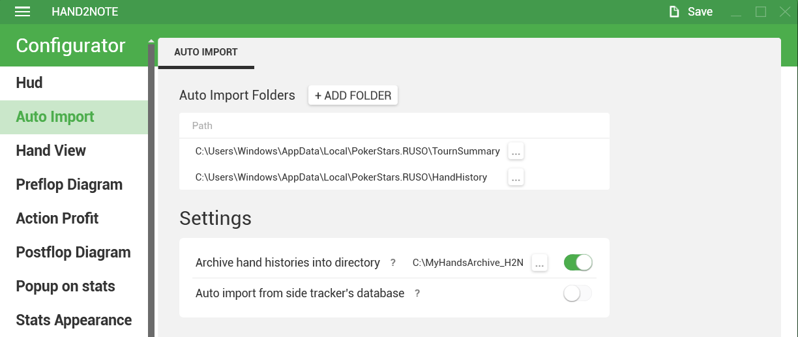Select the AUTO IMPORT tab
The width and height of the screenshot is (798, 337).
click(x=206, y=52)
